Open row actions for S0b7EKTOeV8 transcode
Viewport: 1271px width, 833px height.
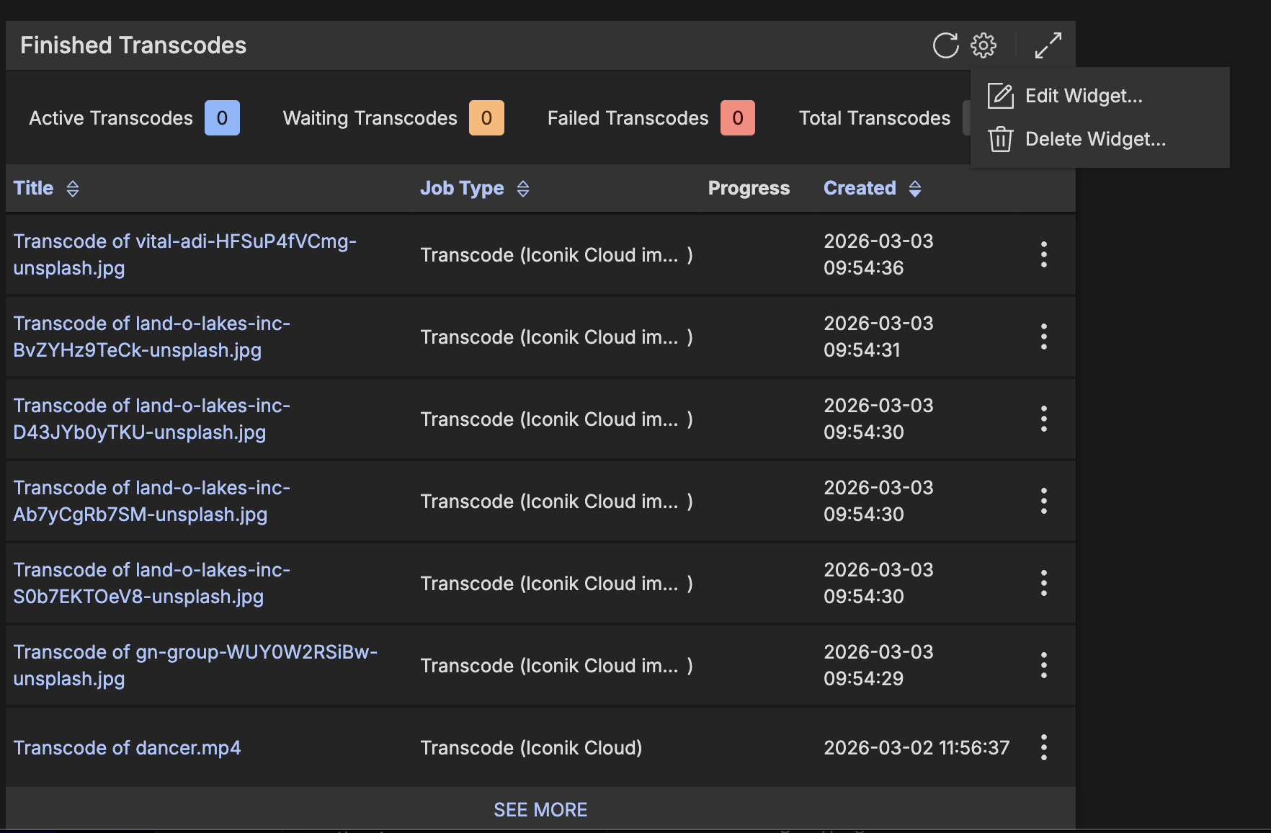click(1043, 583)
